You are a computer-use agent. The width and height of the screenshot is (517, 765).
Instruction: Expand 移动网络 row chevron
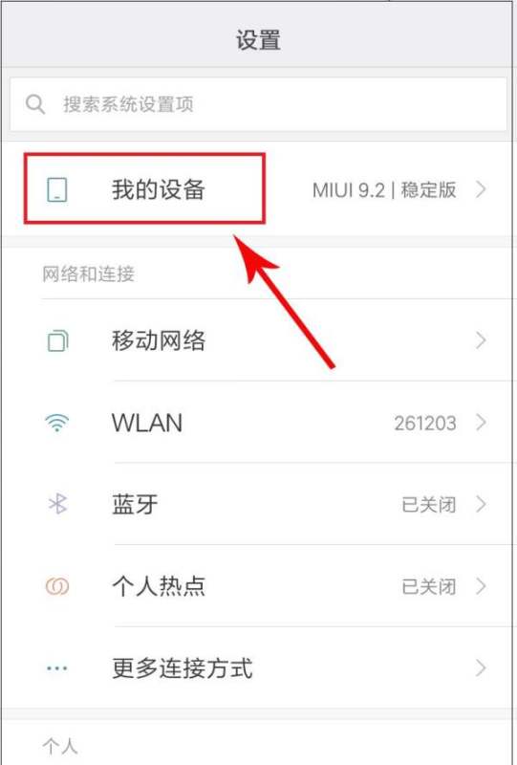tap(481, 340)
